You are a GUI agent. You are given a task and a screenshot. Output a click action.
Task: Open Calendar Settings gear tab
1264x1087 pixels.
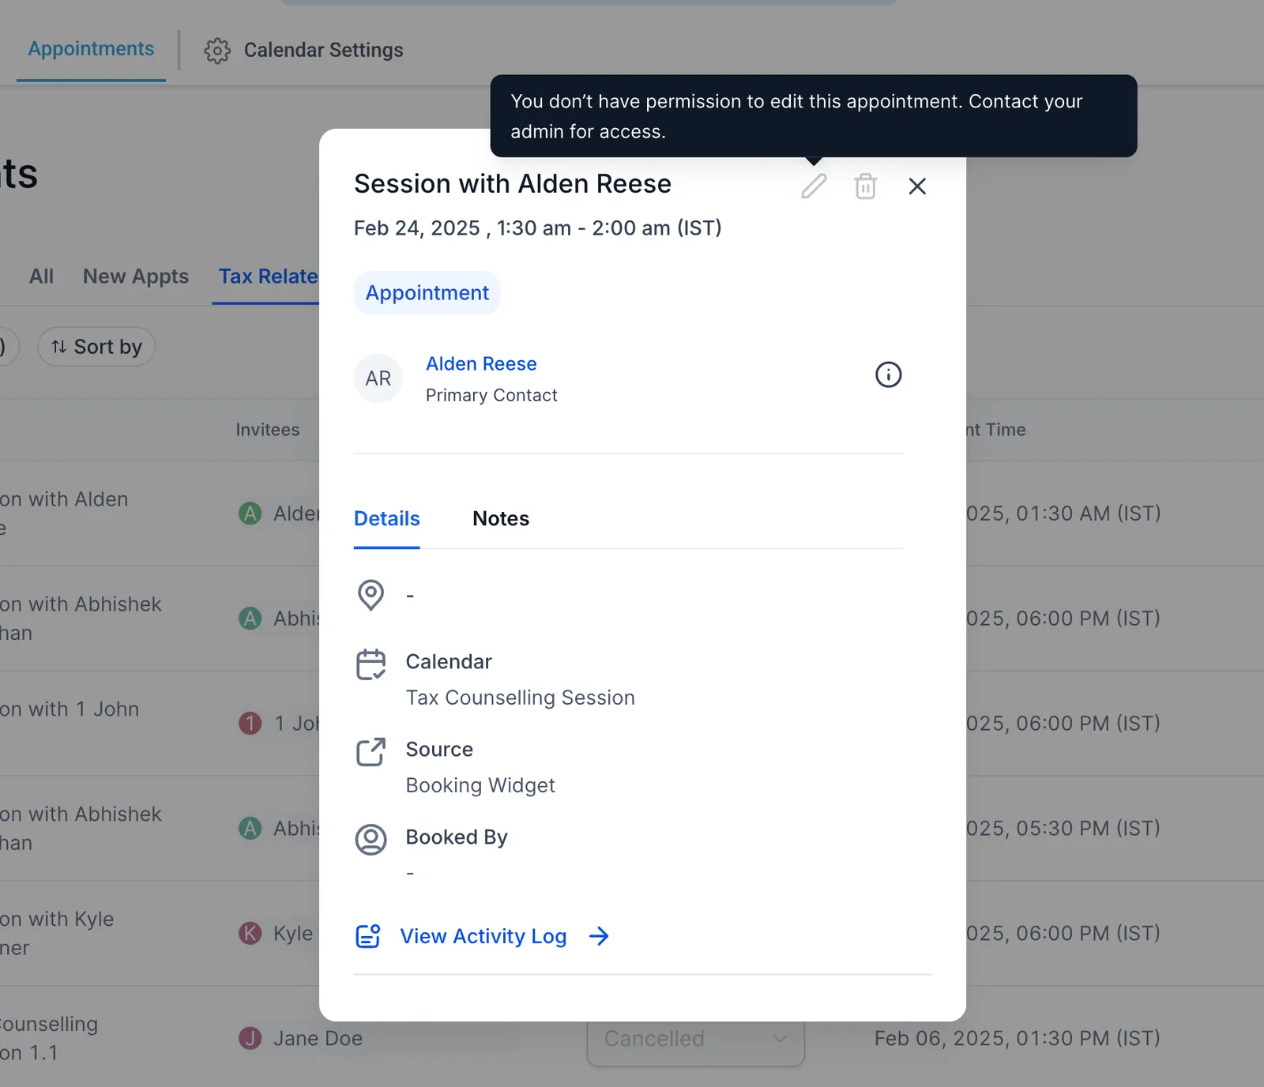tap(304, 51)
